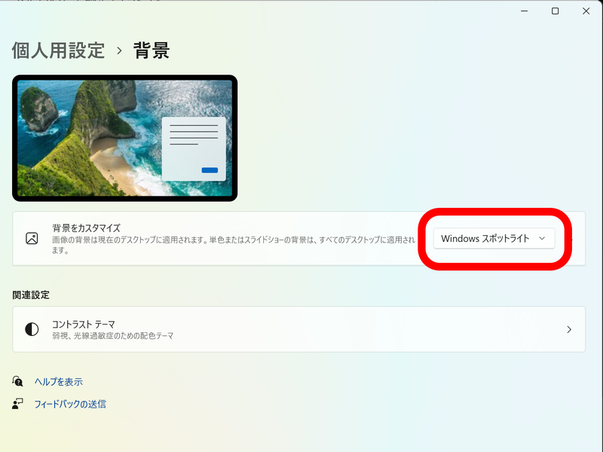Screen dimensions: 603x452
Task: Click the 背景をカスタマイズ picture icon
Action: click(x=31, y=239)
